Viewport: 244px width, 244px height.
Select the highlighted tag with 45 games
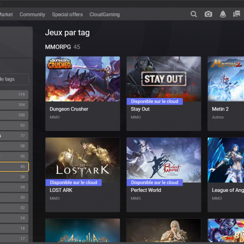(x=14, y=167)
